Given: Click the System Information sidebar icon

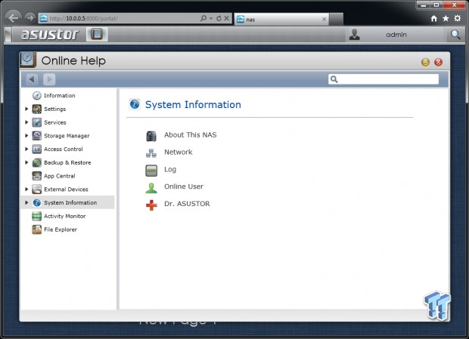Looking at the screenshot, I should 37,202.
